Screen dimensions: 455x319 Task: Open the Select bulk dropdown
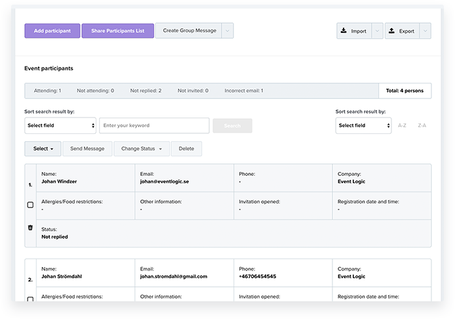click(43, 149)
